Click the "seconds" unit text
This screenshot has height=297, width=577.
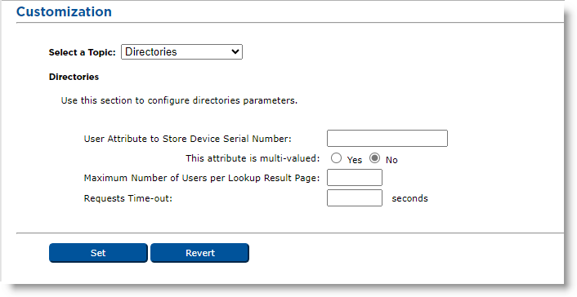[x=409, y=198]
